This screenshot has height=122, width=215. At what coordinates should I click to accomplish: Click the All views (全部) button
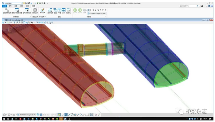coord(85,11)
